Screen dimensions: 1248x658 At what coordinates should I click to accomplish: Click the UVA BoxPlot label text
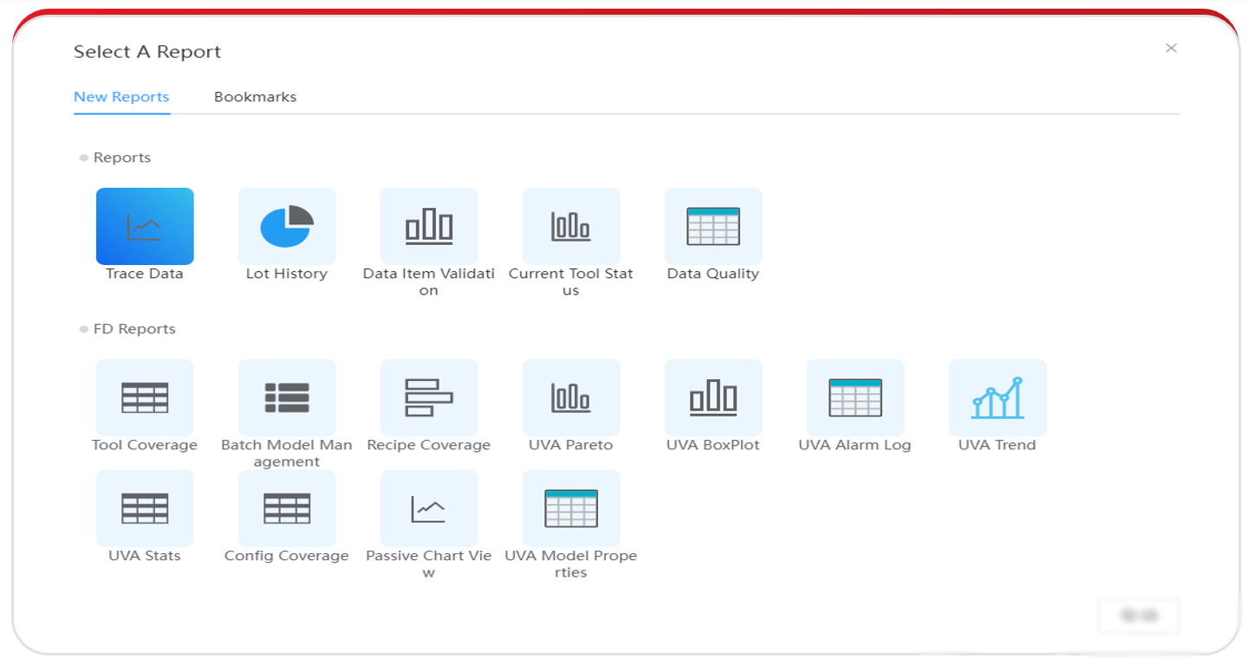point(713,445)
